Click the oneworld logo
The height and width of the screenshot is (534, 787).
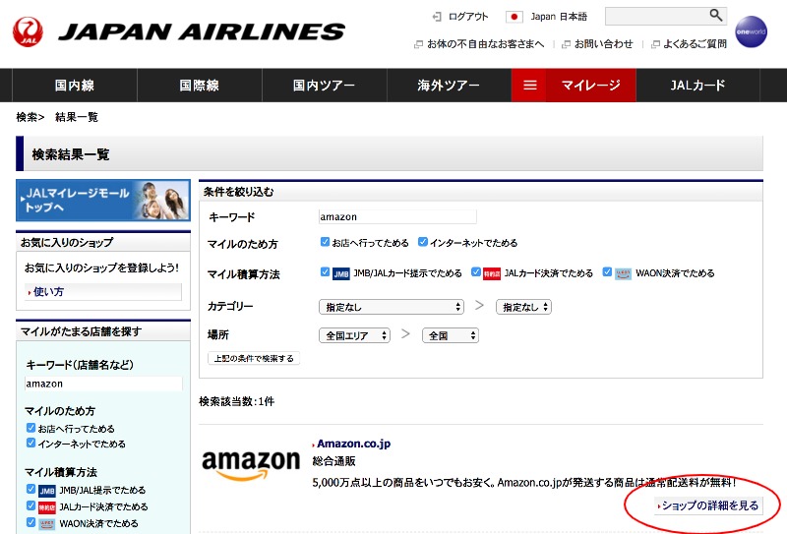click(x=751, y=31)
